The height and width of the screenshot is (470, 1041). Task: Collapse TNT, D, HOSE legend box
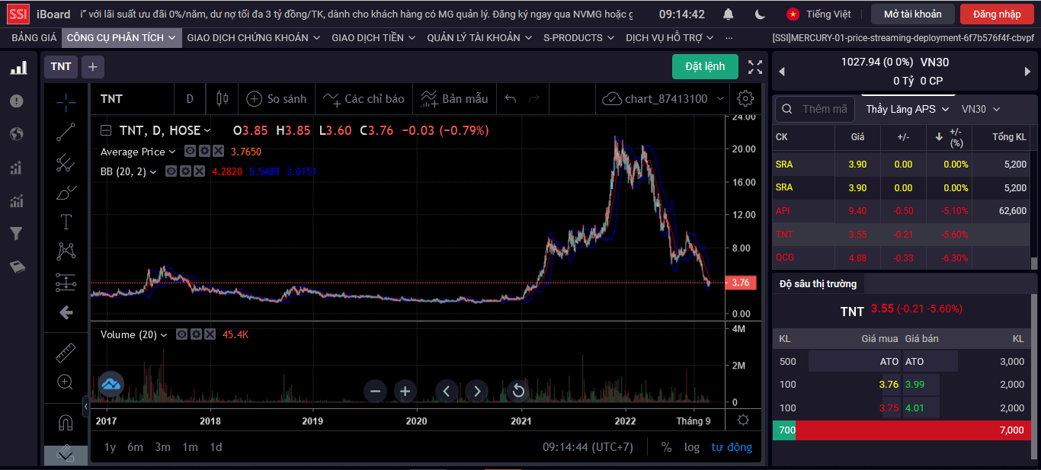(106, 130)
